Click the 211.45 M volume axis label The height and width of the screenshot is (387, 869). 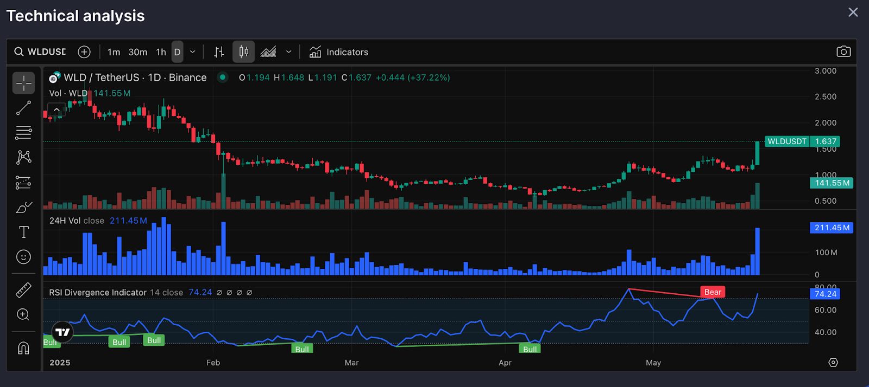tap(832, 228)
